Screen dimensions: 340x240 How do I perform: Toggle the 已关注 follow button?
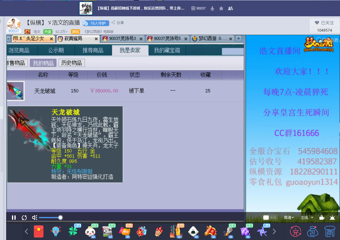click(324, 23)
